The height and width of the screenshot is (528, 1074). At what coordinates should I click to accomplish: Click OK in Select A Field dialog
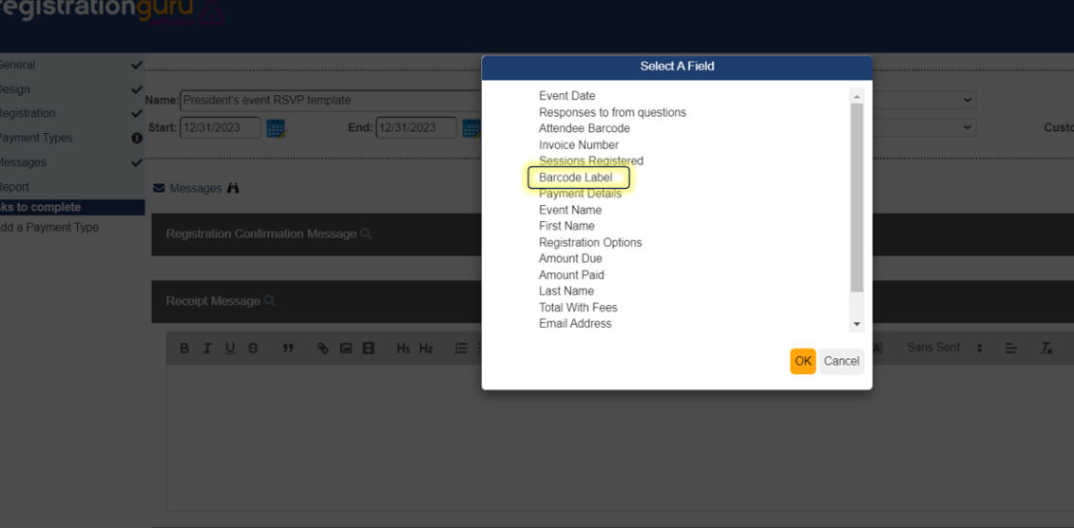803,361
